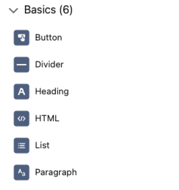Select the Divider horizontal line icon

(22, 65)
